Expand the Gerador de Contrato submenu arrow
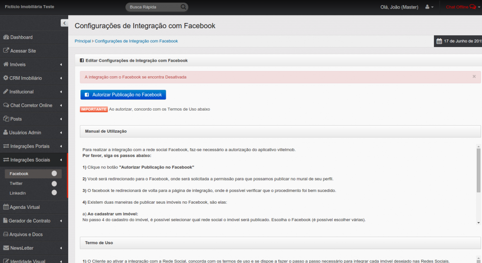This screenshot has height=263, width=482. click(61, 221)
